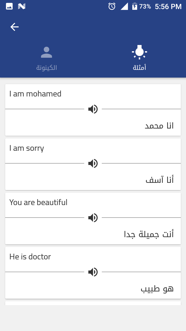Select the person tab icon
Viewport: 186px width, 331px height.
47,52
